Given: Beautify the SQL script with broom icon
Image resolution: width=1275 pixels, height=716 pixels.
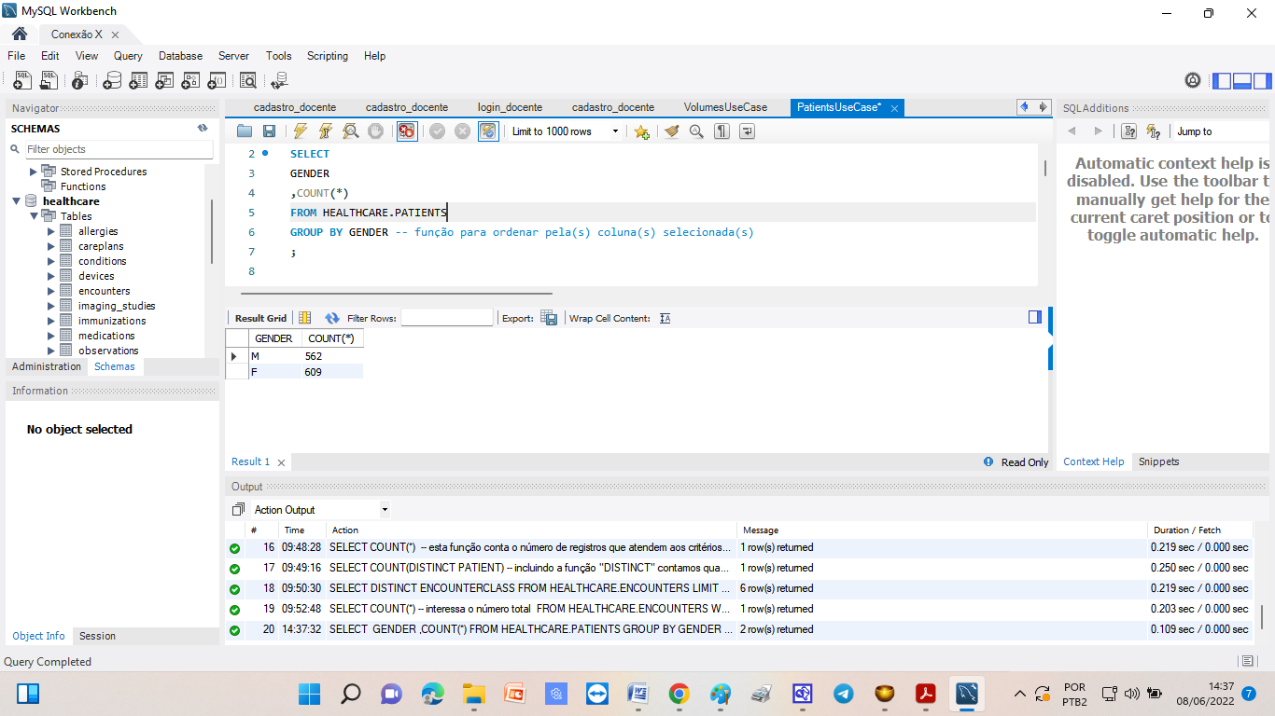Looking at the screenshot, I should coord(672,131).
